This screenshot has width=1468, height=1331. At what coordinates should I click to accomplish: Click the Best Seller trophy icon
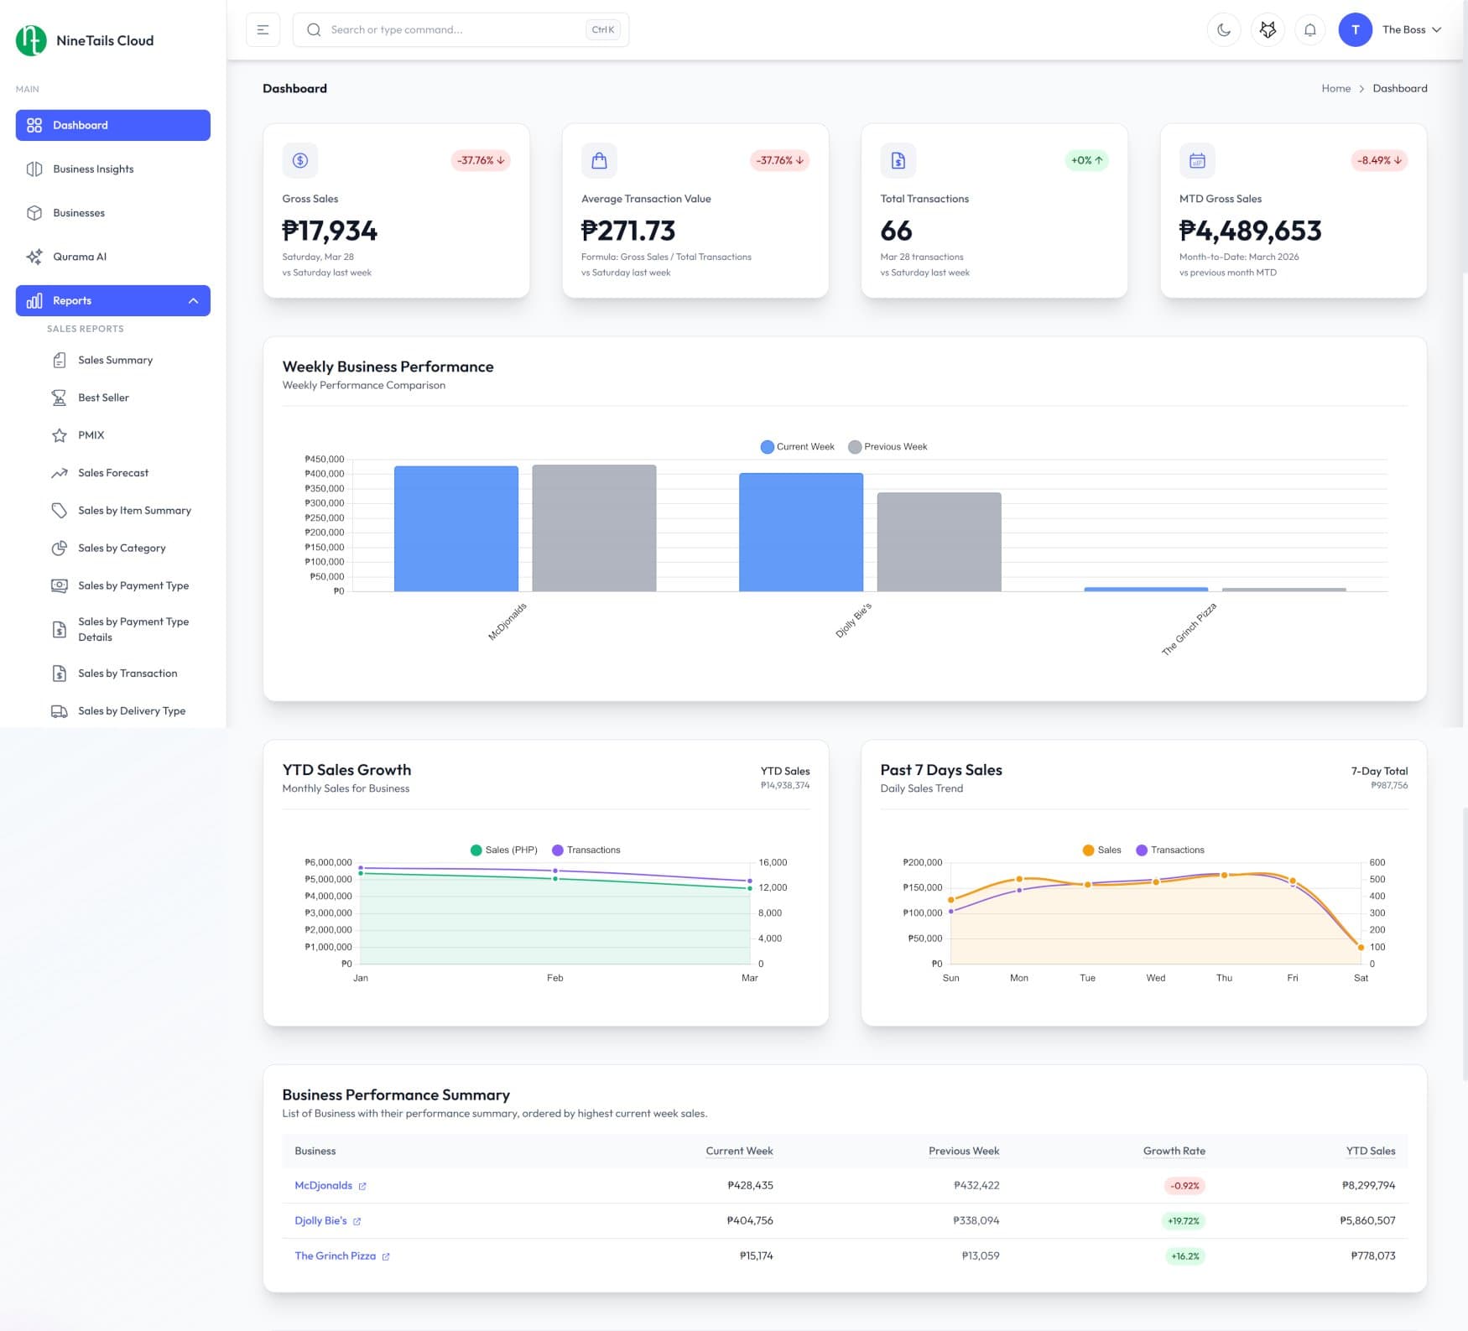[59, 397]
